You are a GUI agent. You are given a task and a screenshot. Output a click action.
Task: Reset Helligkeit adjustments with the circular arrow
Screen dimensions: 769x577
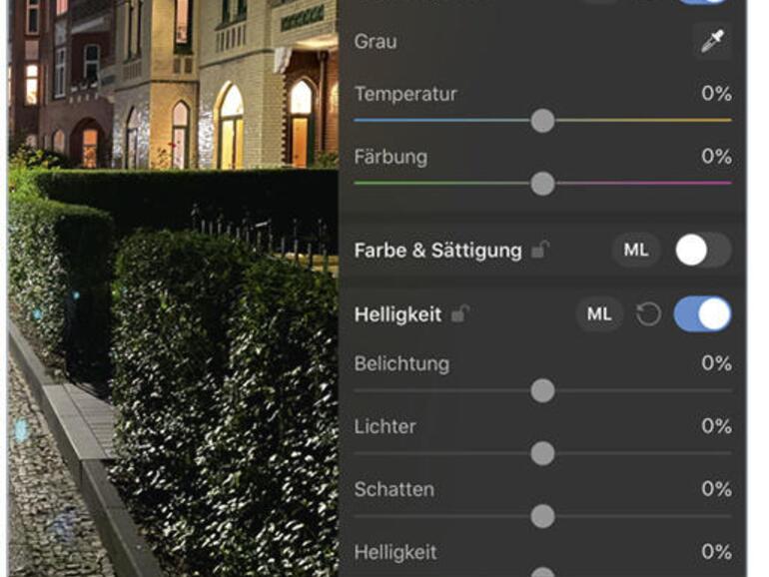[x=648, y=314]
